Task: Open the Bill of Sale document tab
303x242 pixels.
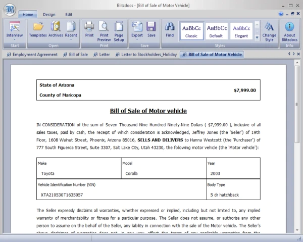Action: click(76, 55)
